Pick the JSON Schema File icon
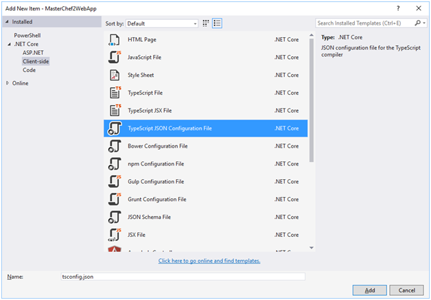 point(115,217)
